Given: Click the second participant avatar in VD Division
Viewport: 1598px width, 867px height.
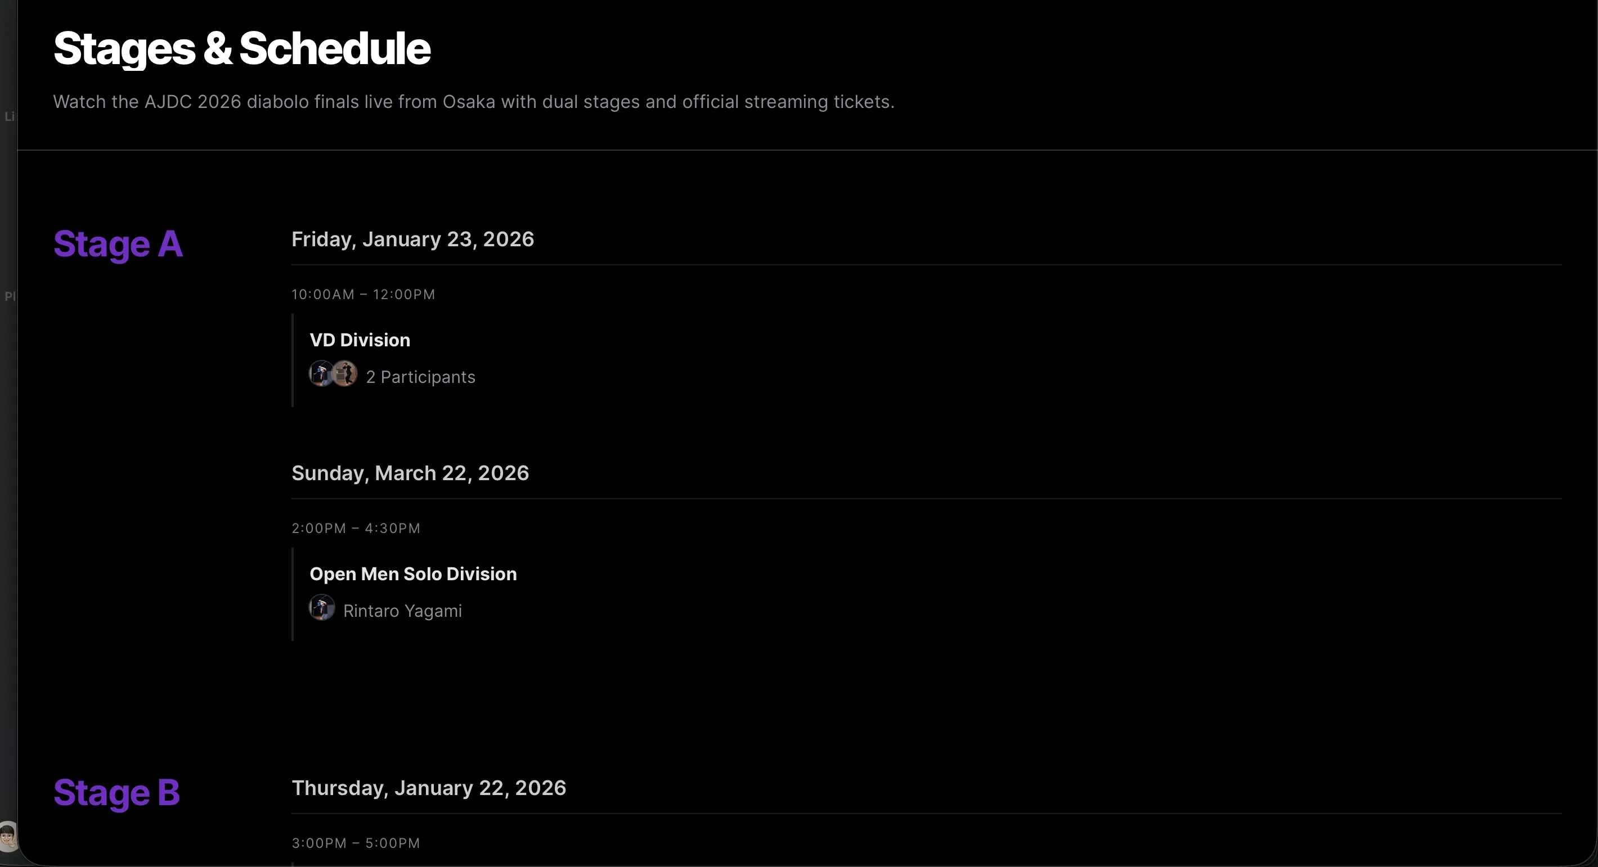Looking at the screenshot, I should 345,374.
